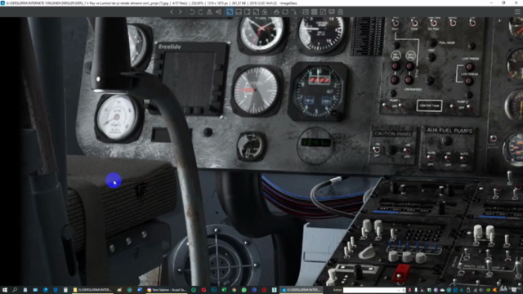
Task: Open NVIDIA tray icon settings
Action: [x=488, y=290]
